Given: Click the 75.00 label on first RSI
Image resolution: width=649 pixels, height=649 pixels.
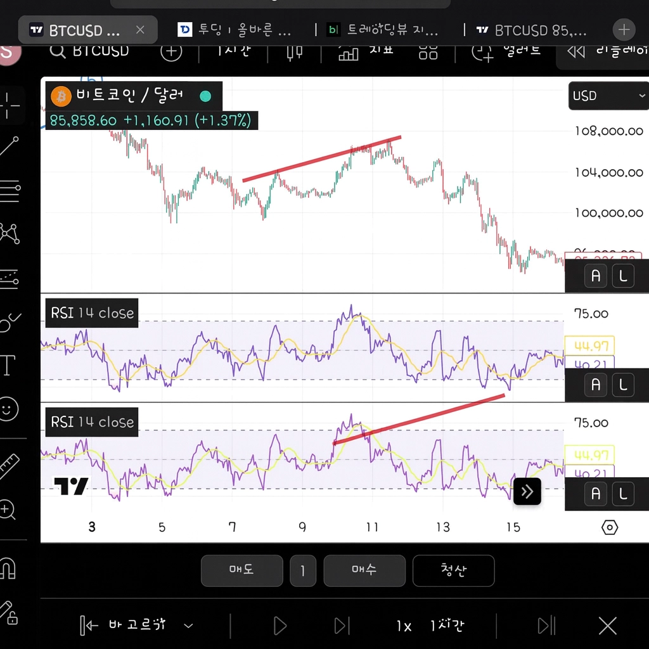Looking at the screenshot, I should [591, 314].
